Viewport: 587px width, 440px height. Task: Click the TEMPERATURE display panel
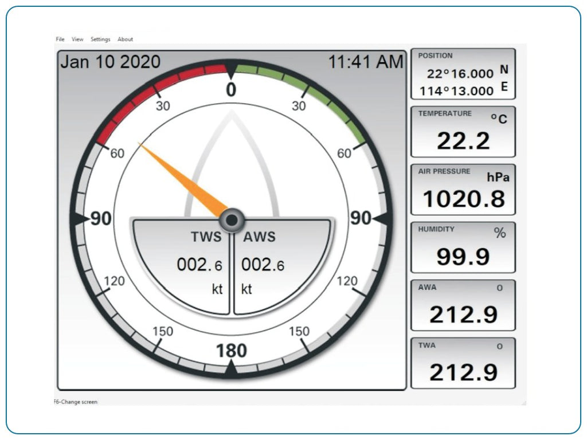461,132
